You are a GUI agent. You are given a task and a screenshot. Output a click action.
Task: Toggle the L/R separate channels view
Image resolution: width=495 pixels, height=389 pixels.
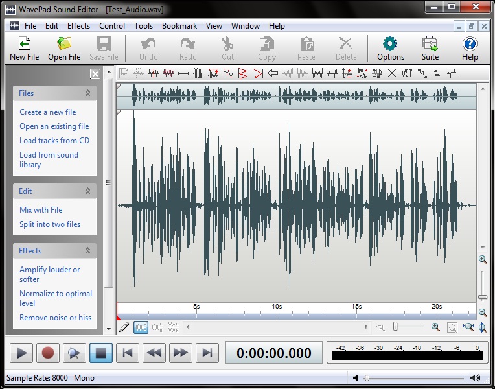[173, 327]
